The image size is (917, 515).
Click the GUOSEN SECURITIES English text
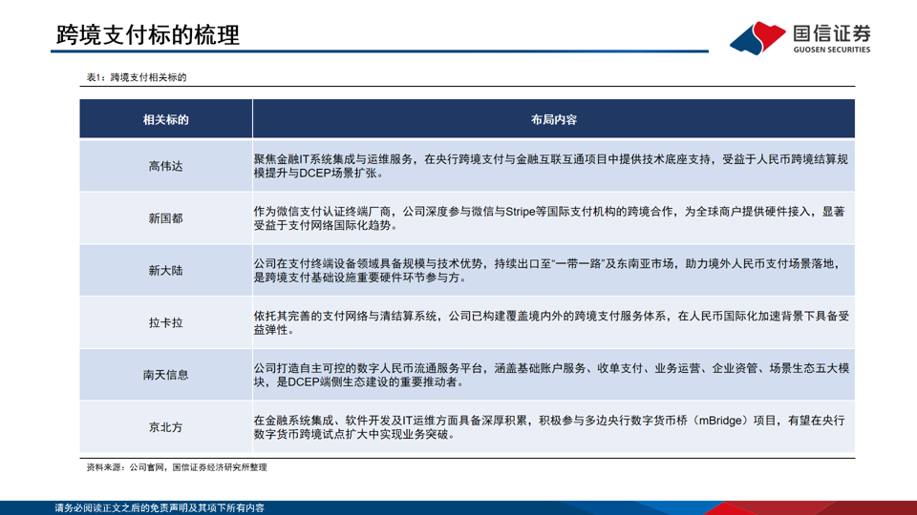point(832,50)
